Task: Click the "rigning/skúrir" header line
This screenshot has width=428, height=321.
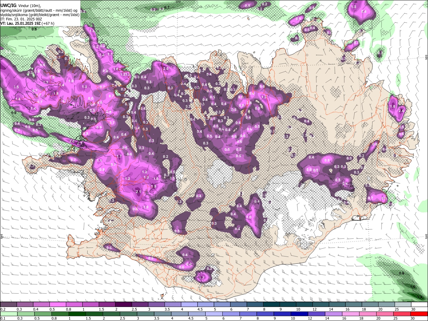Action: pyautogui.click(x=39, y=10)
